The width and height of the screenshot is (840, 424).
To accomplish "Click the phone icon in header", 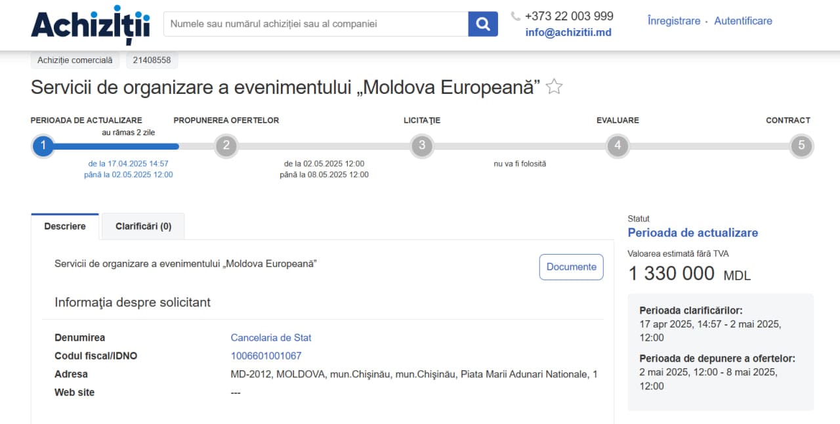I will tap(516, 16).
